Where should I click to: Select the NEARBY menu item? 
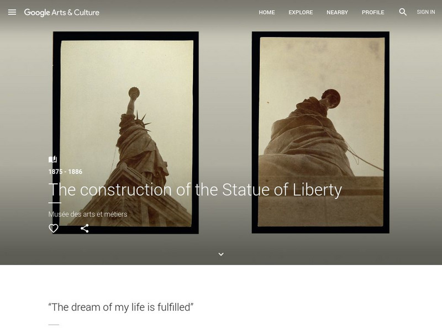tap(337, 12)
